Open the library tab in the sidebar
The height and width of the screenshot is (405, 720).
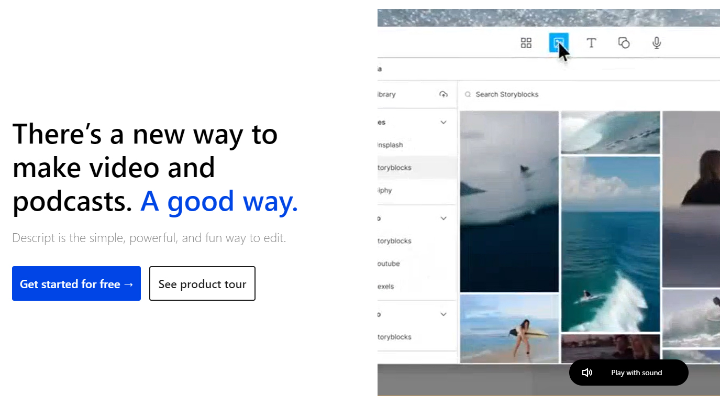(x=387, y=94)
